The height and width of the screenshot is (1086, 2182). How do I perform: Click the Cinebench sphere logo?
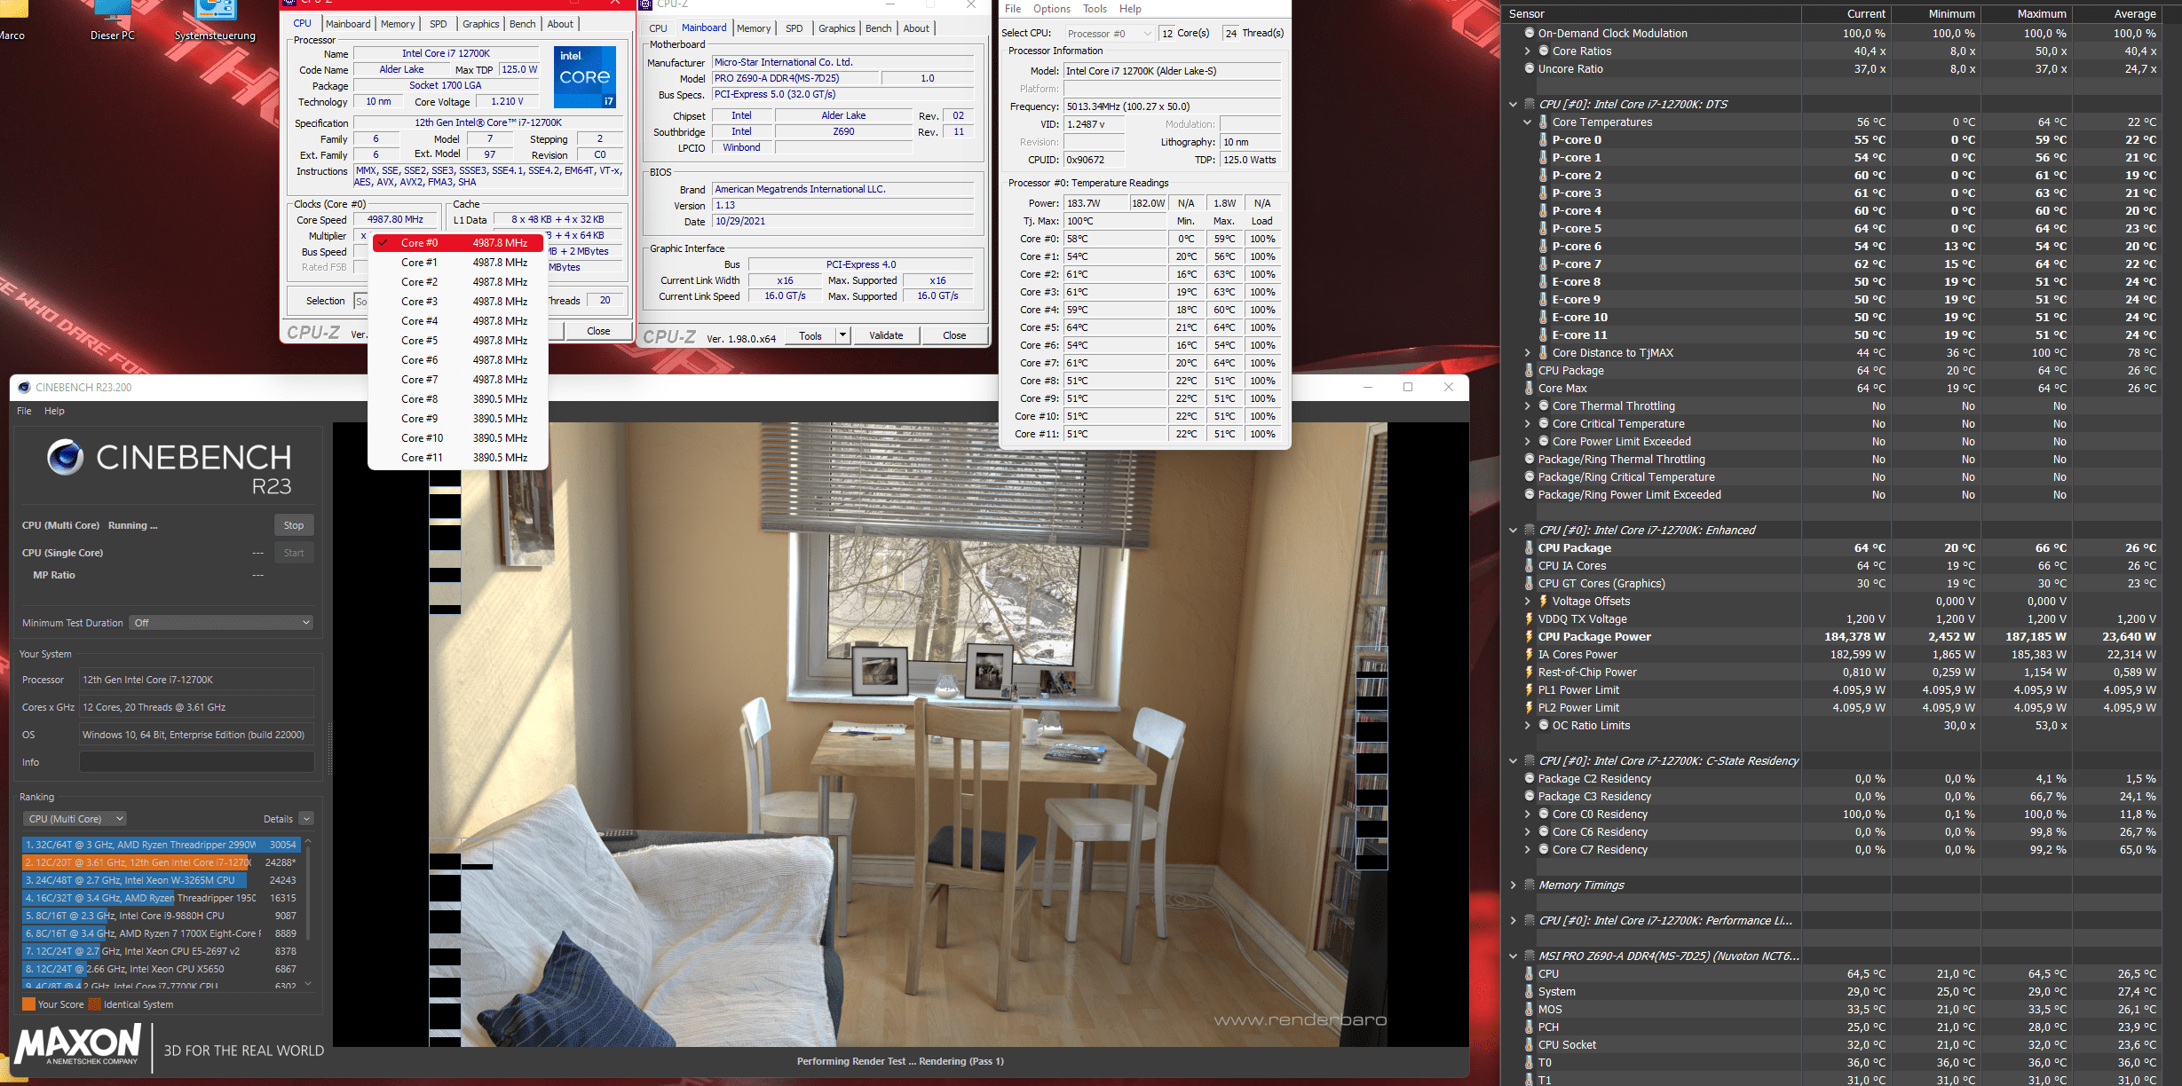(65, 457)
